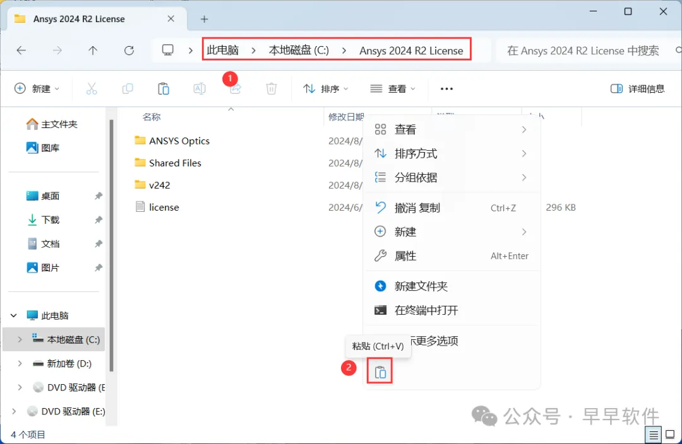Click 此电脑 breadcrumb in address bar

(x=223, y=50)
